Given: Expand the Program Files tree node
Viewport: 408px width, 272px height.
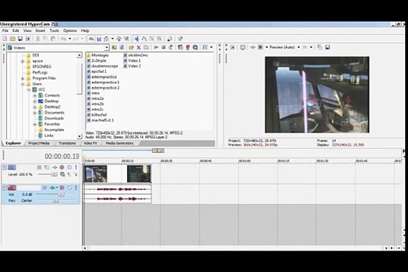Looking at the screenshot, I should (x=23, y=78).
